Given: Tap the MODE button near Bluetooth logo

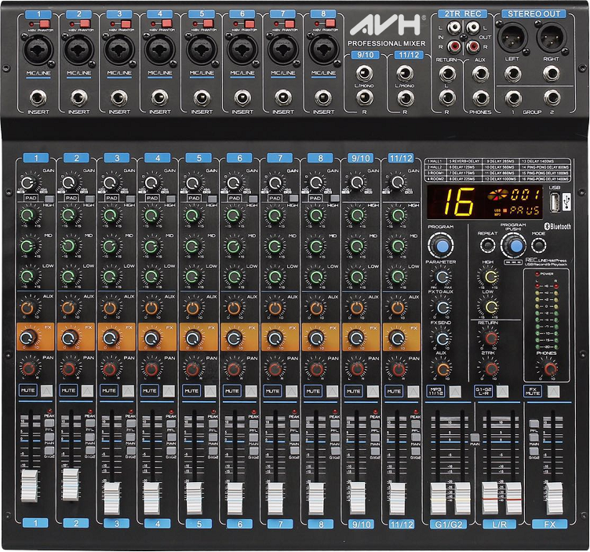Looking at the screenshot, I should pyautogui.click(x=538, y=246).
